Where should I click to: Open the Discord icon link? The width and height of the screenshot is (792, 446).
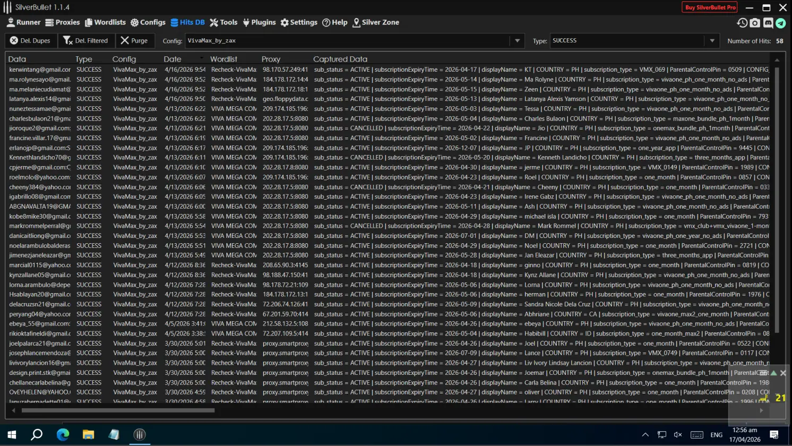coord(768,23)
